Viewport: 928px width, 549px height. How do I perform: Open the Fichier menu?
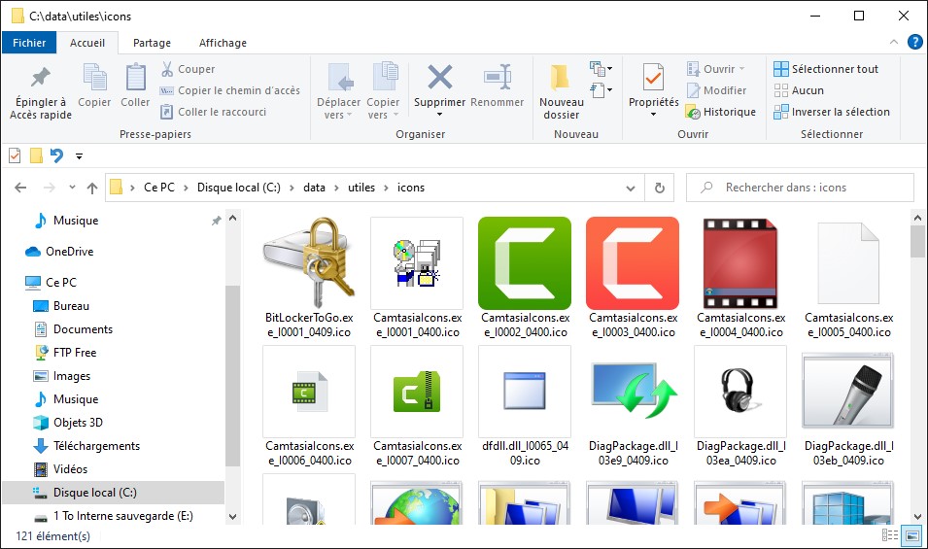tap(29, 43)
